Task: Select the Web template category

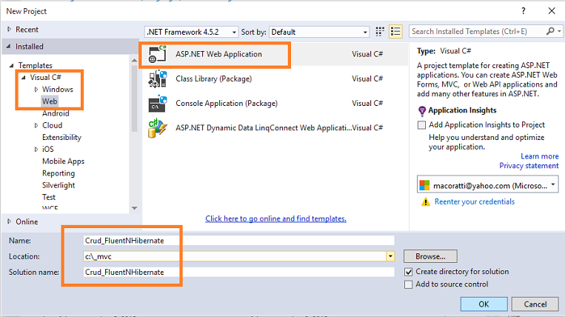Action: pyautogui.click(x=50, y=101)
